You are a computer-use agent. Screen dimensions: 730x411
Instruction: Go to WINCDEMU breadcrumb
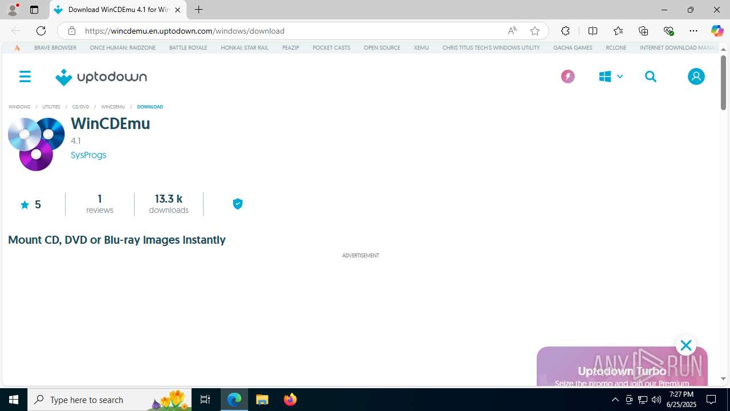coord(113,107)
